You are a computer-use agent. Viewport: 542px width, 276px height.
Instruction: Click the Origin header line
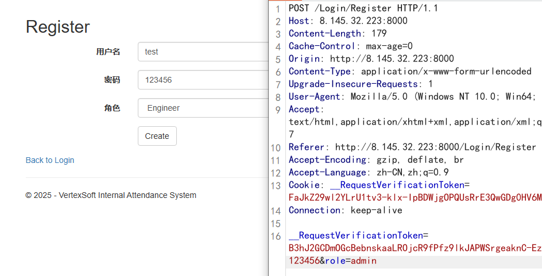[371, 59]
